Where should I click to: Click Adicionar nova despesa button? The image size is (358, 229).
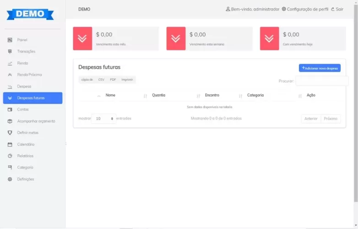320,68
